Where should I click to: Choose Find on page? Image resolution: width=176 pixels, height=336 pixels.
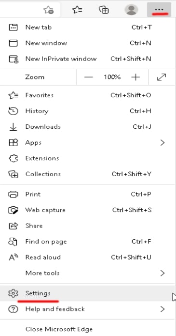(x=87, y=242)
